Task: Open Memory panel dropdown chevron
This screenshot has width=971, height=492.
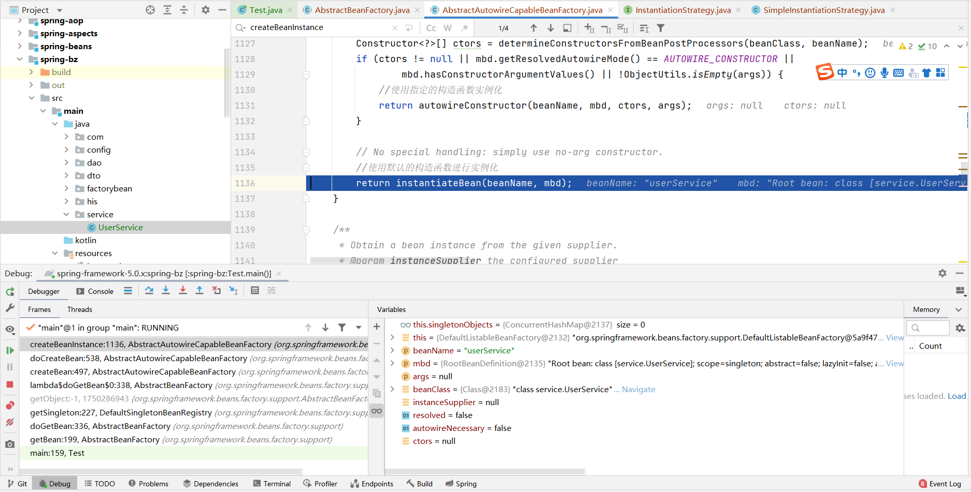Action: (959, 309)
